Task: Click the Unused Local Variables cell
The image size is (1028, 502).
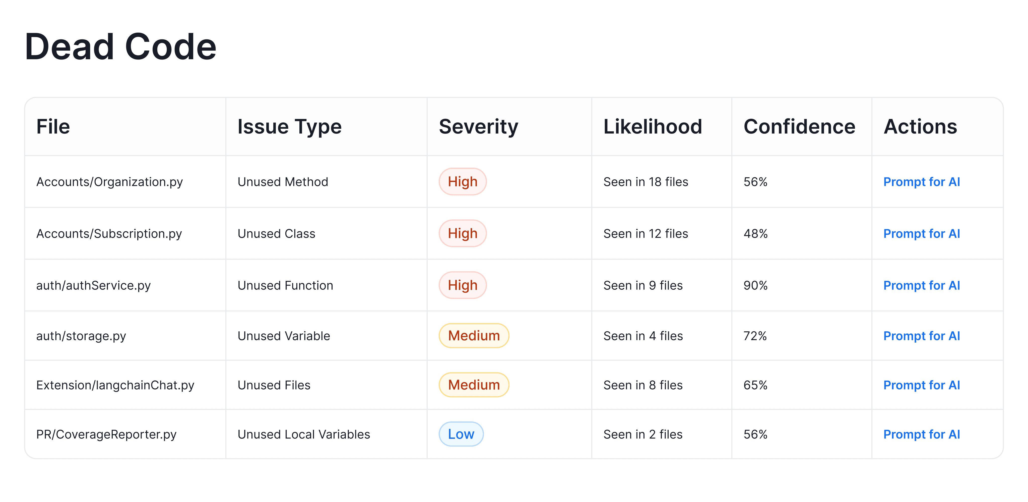Action: pyautogui.click(x=303, y=434)
